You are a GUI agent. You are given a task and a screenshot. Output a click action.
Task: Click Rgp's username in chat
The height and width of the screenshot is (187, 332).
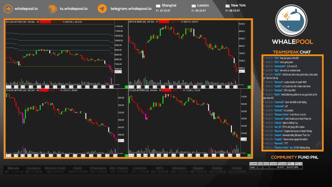(x=276, y=71)
